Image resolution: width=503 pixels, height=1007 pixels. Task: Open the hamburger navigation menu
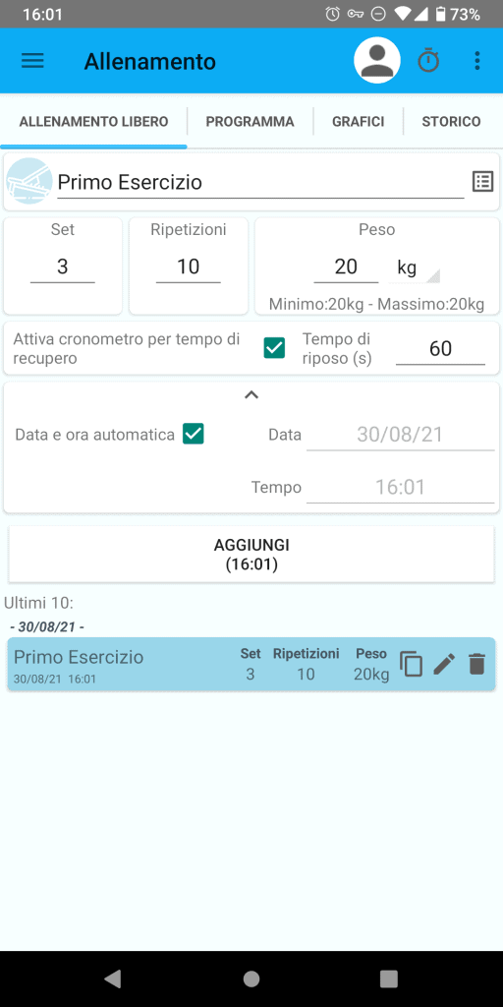32,61
